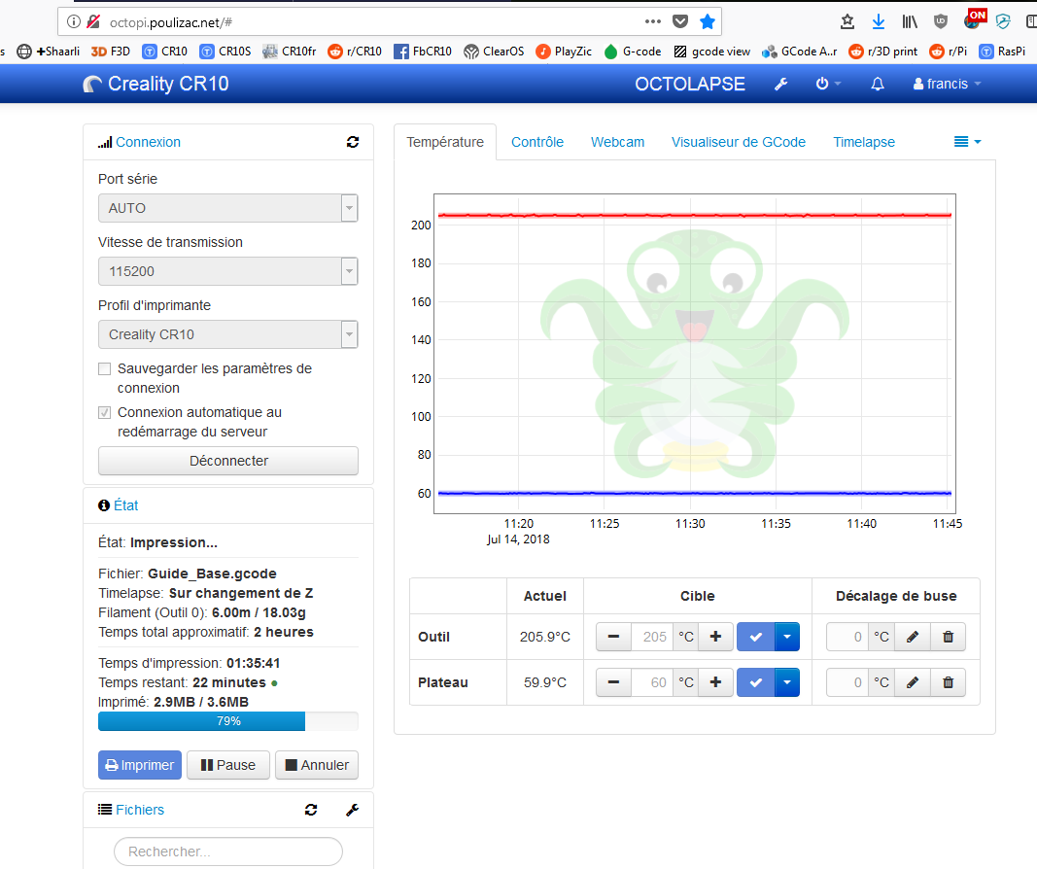Viewport: 1037px width, 869px height.
Task: Switch to the Contrôle tab
Action: (537, 142)
